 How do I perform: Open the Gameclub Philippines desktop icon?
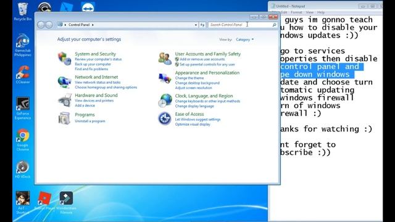coord(23,45)
